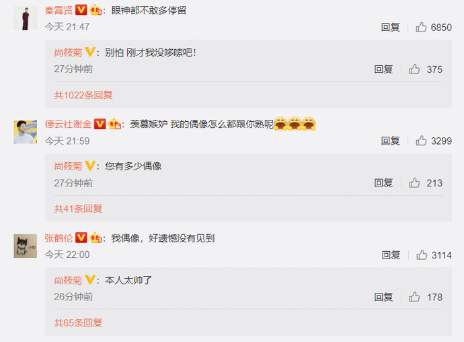Expand the 共65条回复 thread
The height and width of the screenshot is (342, 464).
(78, 322)
